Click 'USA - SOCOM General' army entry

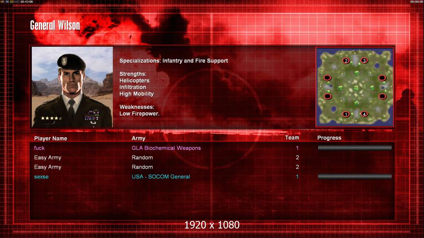click(161, 177)
